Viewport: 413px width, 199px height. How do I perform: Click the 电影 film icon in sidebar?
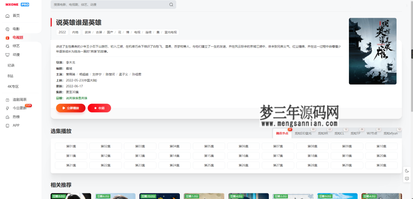click(x=7, y=29)
